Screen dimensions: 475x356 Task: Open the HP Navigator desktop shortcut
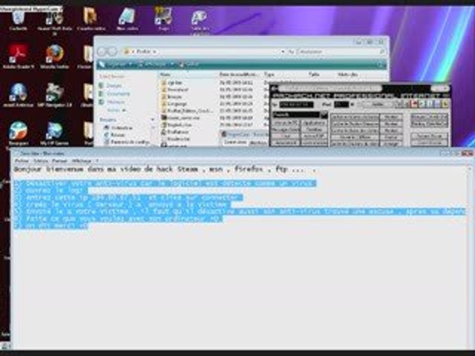pos(55,95)
